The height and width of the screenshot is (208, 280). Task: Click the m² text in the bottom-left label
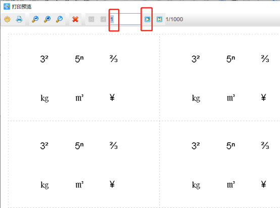tap(79, 185)
